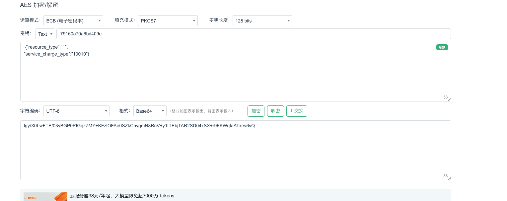Open the key type Text dropdown

45,34
